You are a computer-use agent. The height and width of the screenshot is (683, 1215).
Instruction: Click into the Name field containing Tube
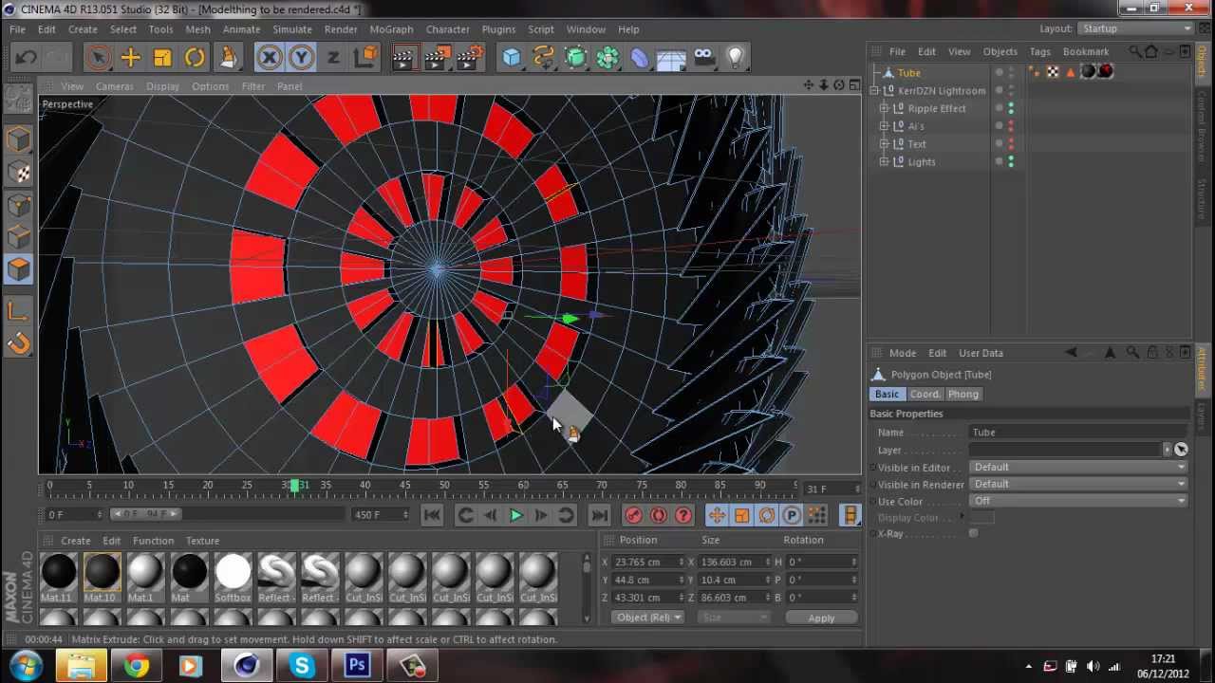(1078, 433)
